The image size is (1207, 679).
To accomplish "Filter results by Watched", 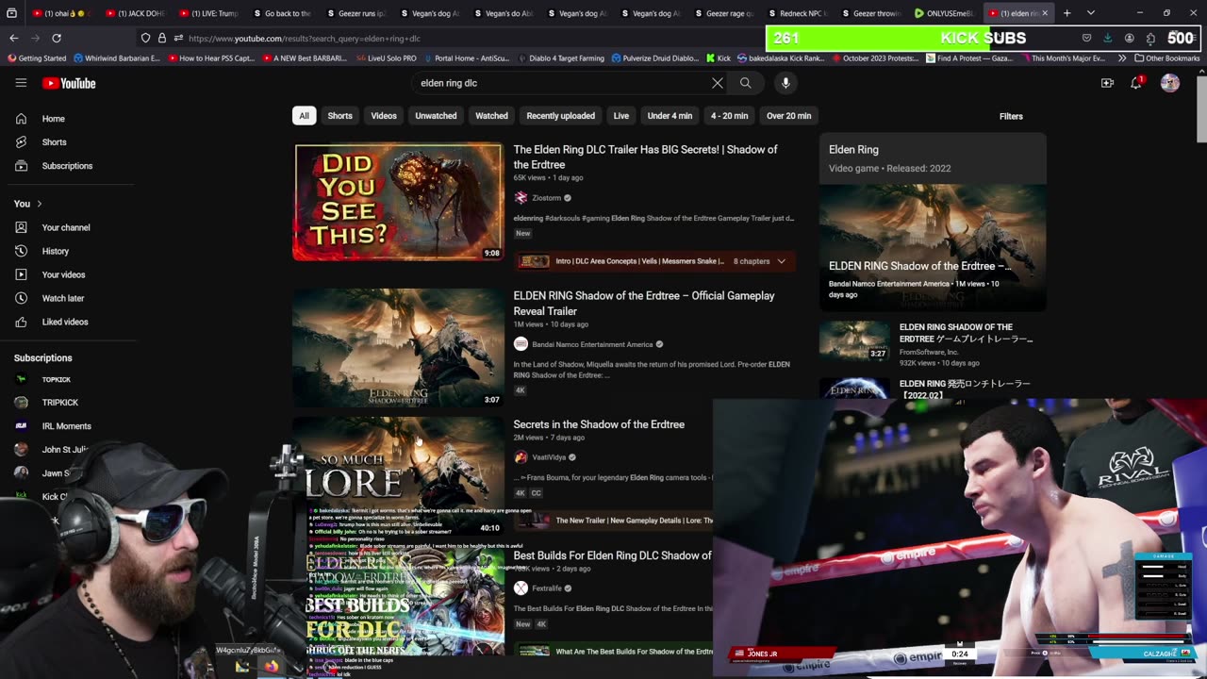I will coord(491,116).
